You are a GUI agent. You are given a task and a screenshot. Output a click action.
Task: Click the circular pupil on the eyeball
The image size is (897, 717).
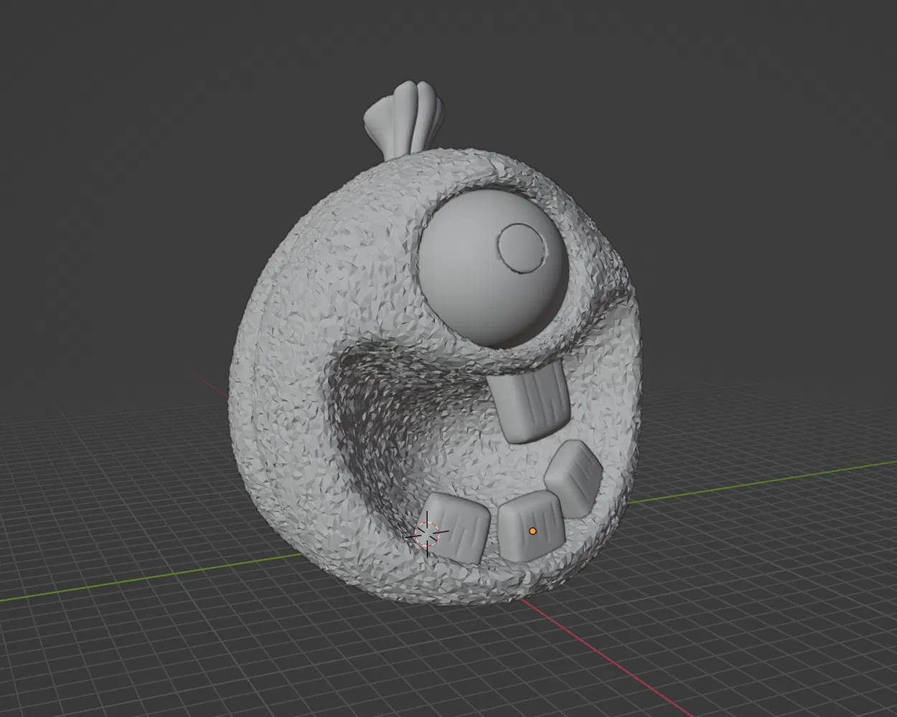(522, 248)
